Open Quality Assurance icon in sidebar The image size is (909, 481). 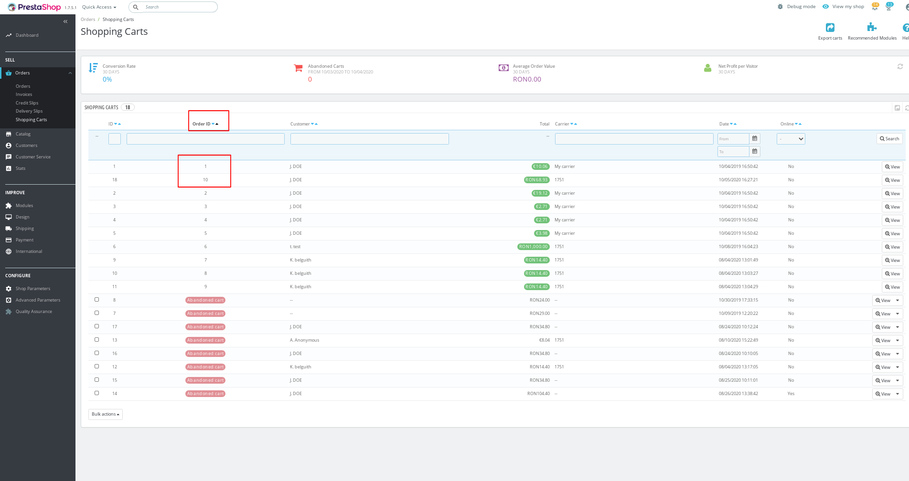pyautogui.click(x=9, y=312)
